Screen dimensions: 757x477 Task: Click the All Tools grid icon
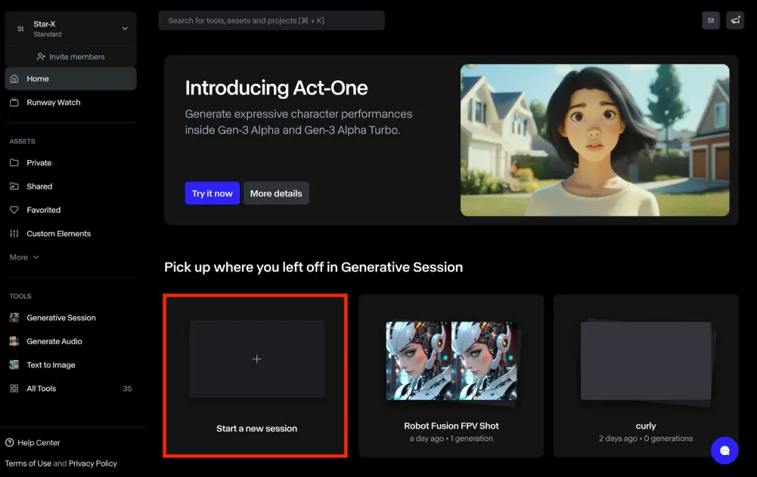[x=14, y=389]
